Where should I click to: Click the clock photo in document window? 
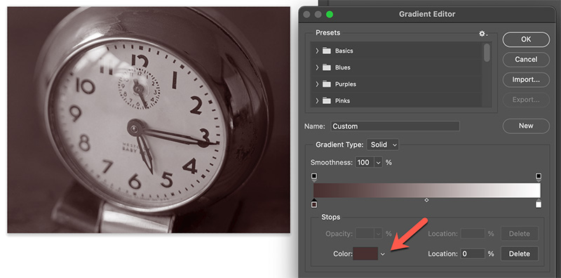click(x=149, y=120)
